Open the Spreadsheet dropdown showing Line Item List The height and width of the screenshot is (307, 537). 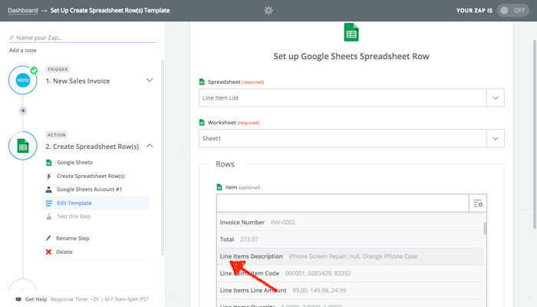[351, 97]
